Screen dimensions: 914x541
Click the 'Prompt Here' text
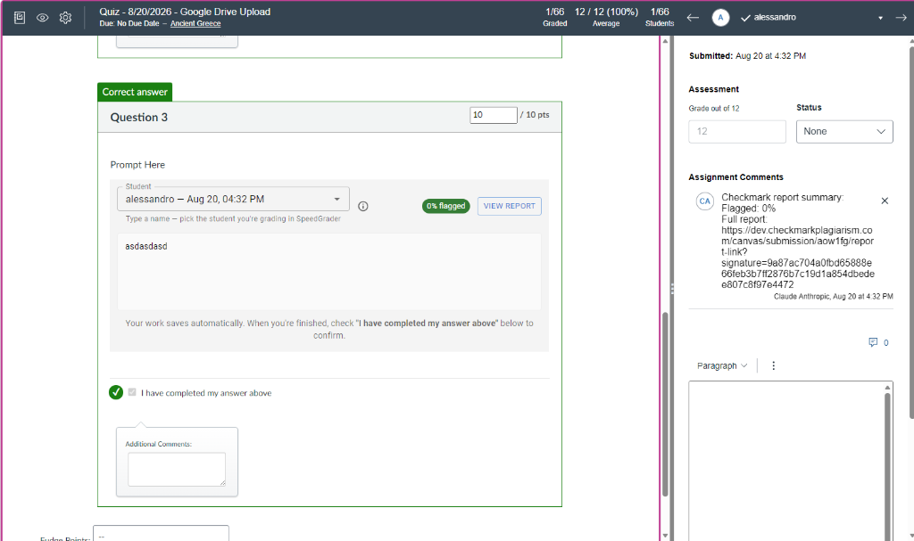tap(137, 165)
